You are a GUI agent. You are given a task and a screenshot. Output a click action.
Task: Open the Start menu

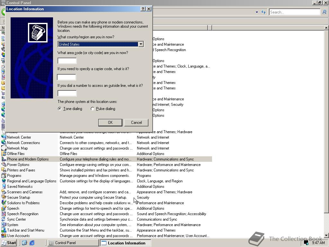coord(9,243)
